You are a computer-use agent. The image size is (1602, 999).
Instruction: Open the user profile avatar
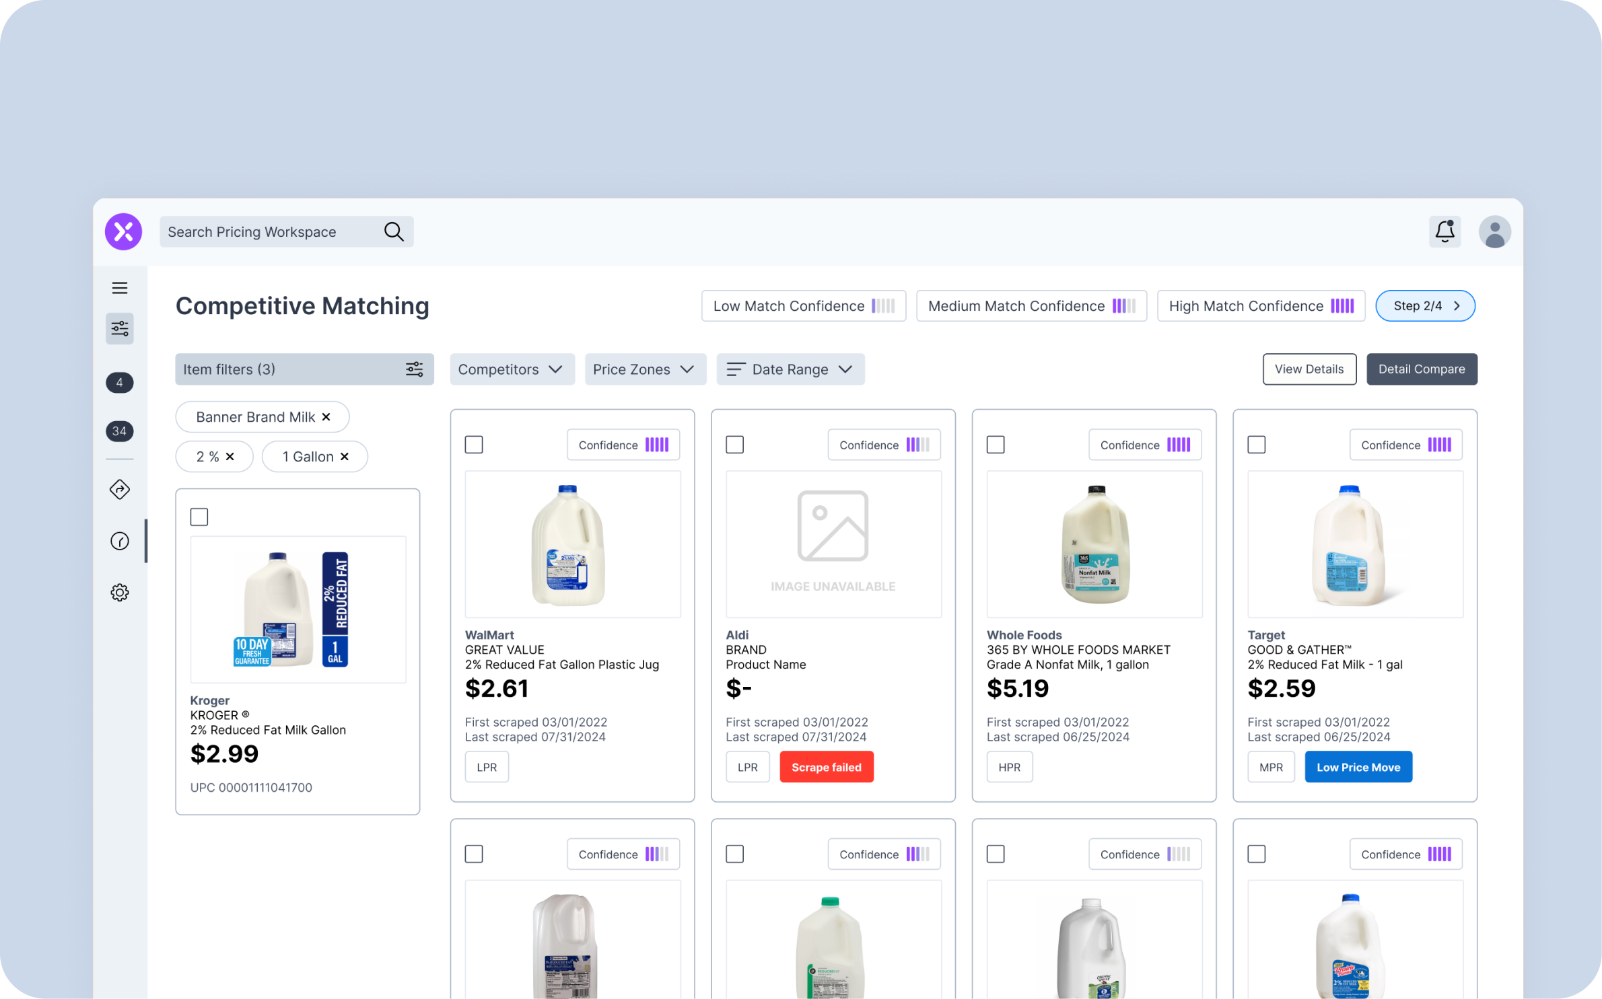[1494, 231]
